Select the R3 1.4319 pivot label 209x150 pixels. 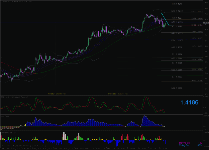(177, 4)
